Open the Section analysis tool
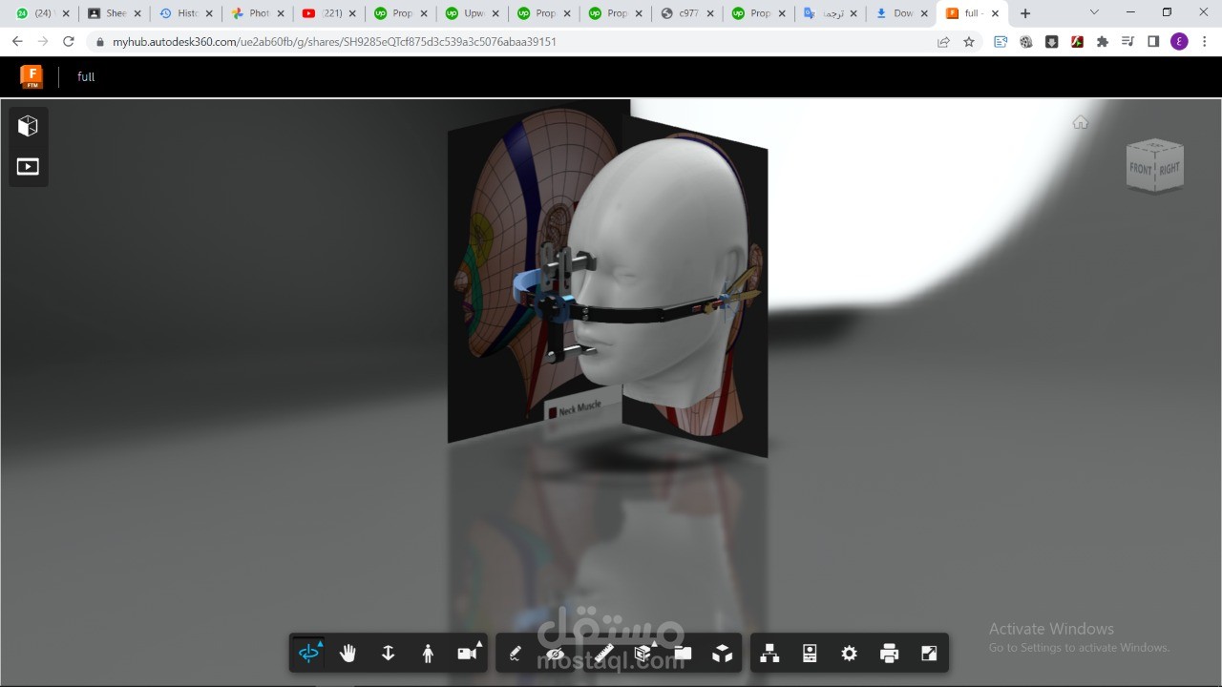The height and width of the screenshot is (687, 1222). [x=643, y=654]
